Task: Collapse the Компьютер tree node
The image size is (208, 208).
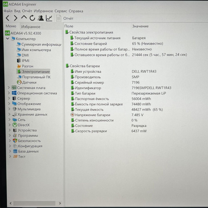Action: coord(8,38)
